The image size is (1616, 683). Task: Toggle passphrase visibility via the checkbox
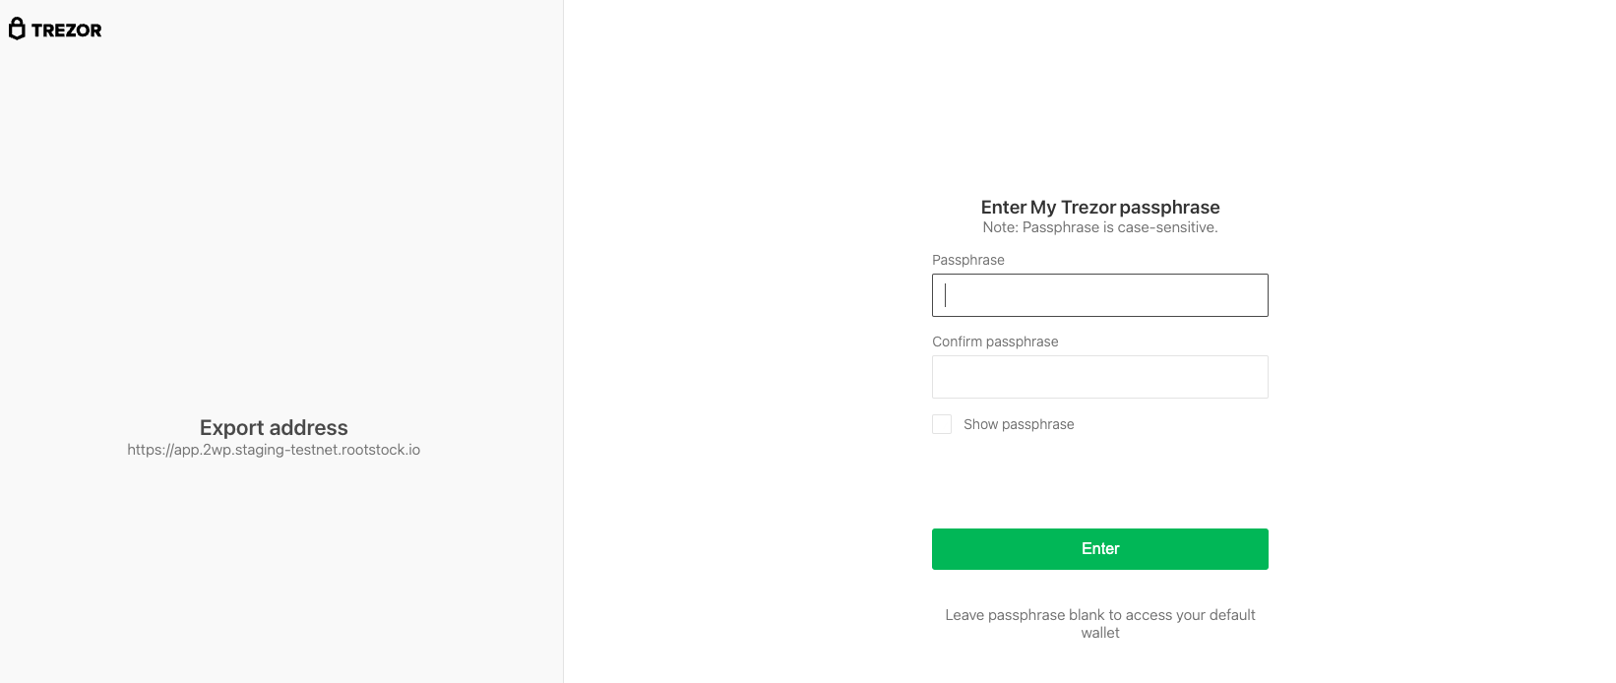[941, 423]
